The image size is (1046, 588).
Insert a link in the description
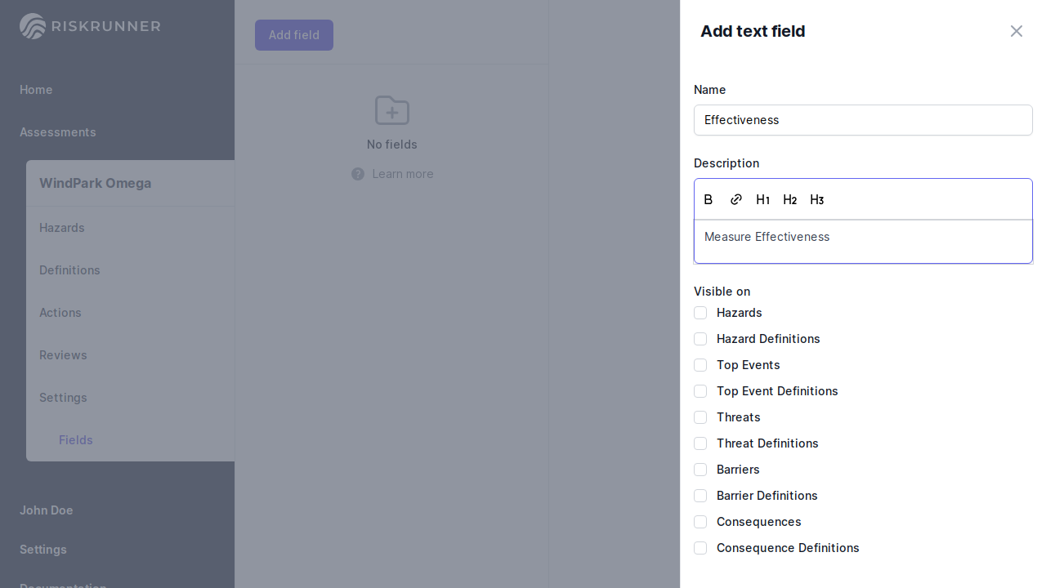coord(735,200)
